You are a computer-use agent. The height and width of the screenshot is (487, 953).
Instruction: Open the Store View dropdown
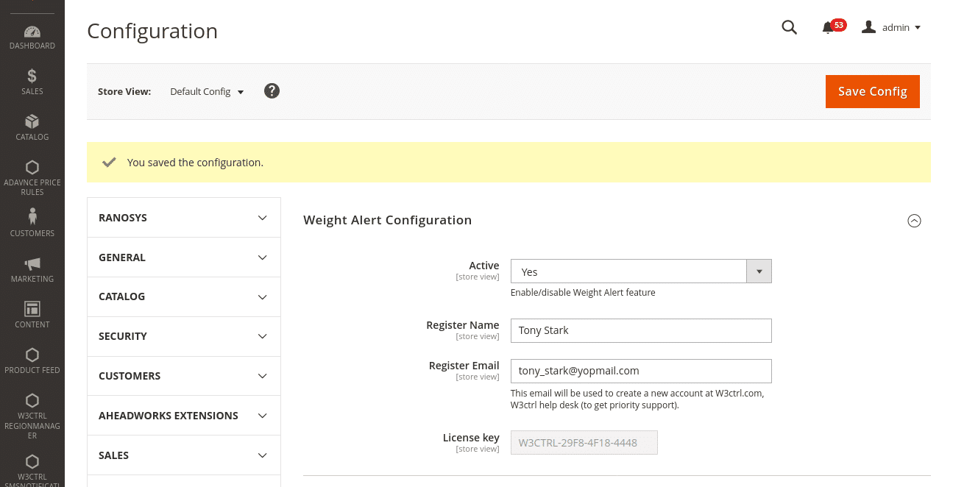coord(206,91)
